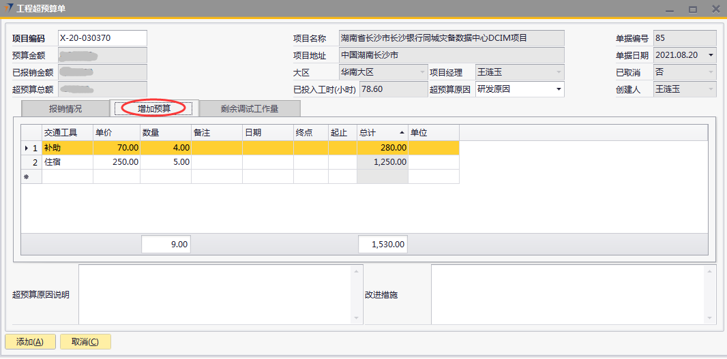Click the sort arrow in 总计 column header
Viewport: 727px width, 359px height.
pyautogui.click(x=402, y=133)
